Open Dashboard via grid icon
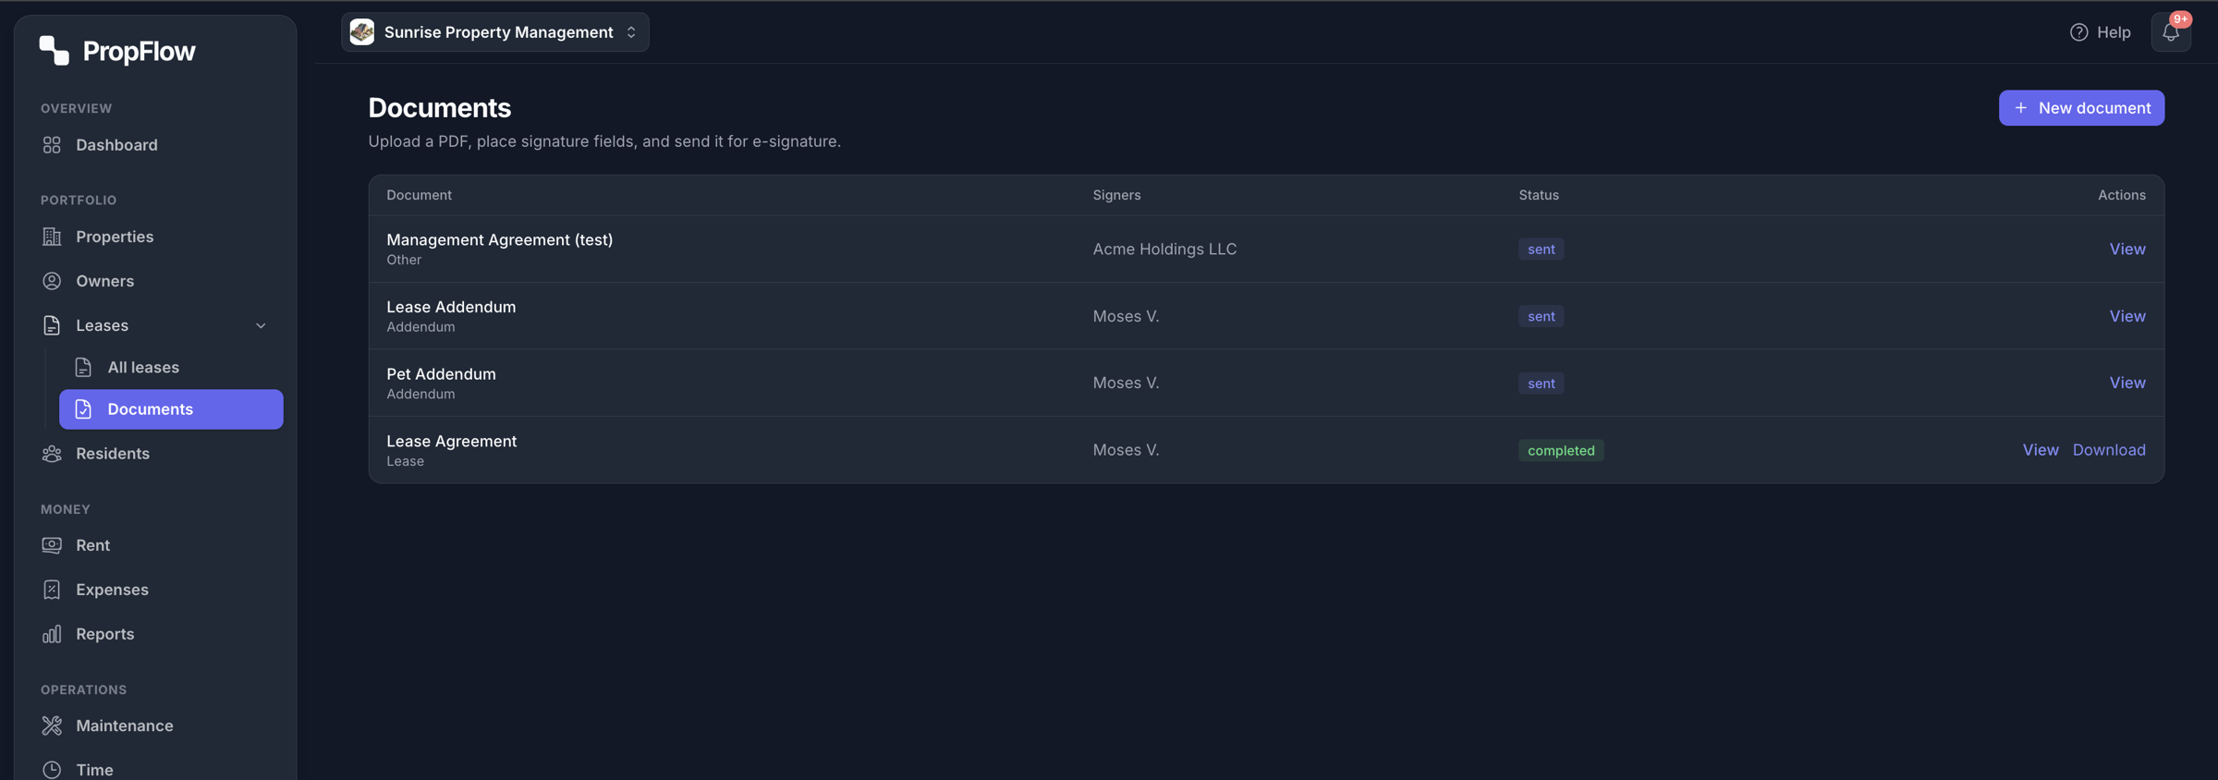This screenshot has height=780, width=2218. point(52,145)
